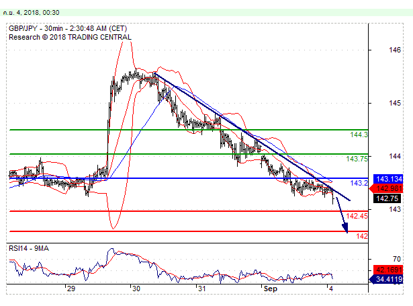The image size is (413, 306).
Task: Click the black 142.75 current price tag
Action: pyautogui.click(x=387, y=198)
